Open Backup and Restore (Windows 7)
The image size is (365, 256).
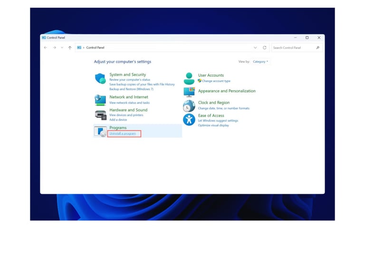click(x=131, y=89)
